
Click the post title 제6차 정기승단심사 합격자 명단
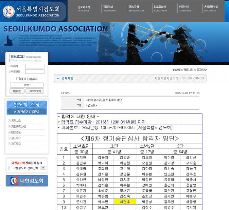(104, 100)
